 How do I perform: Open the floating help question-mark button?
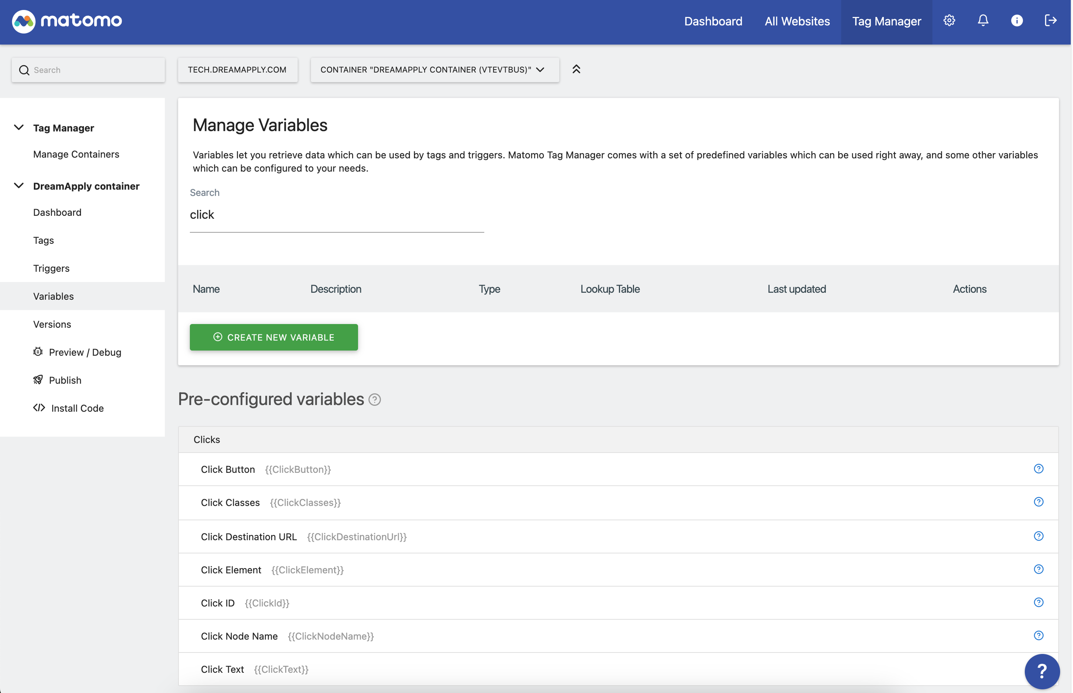(1042, 671)
